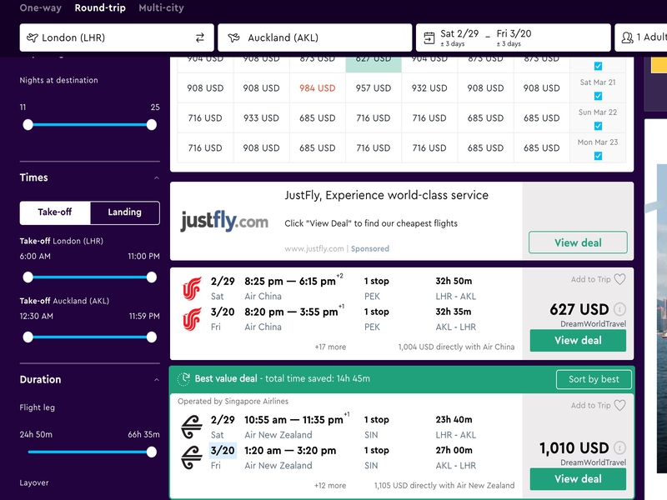This screenshot has width=667, height=500.
Task: Expand +17 more Air China options
Action: [x=330, y=347]
